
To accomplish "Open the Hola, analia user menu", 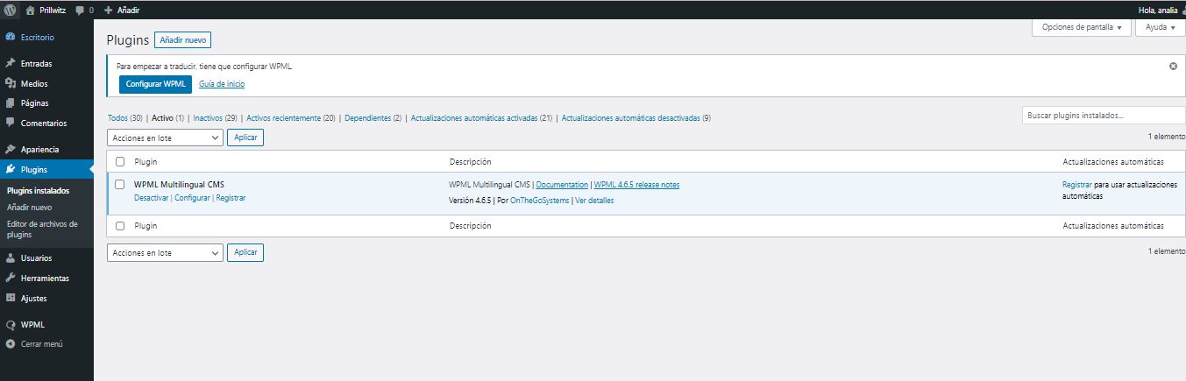I will click(1162, 10).
